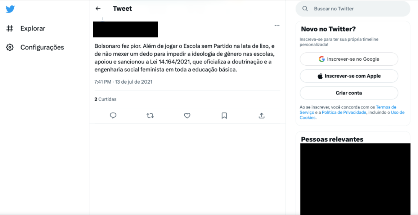Viewport: 418px width, 215px height.
Task: Sign up with Inscrever-se no Google
Action: pos(349,59)
